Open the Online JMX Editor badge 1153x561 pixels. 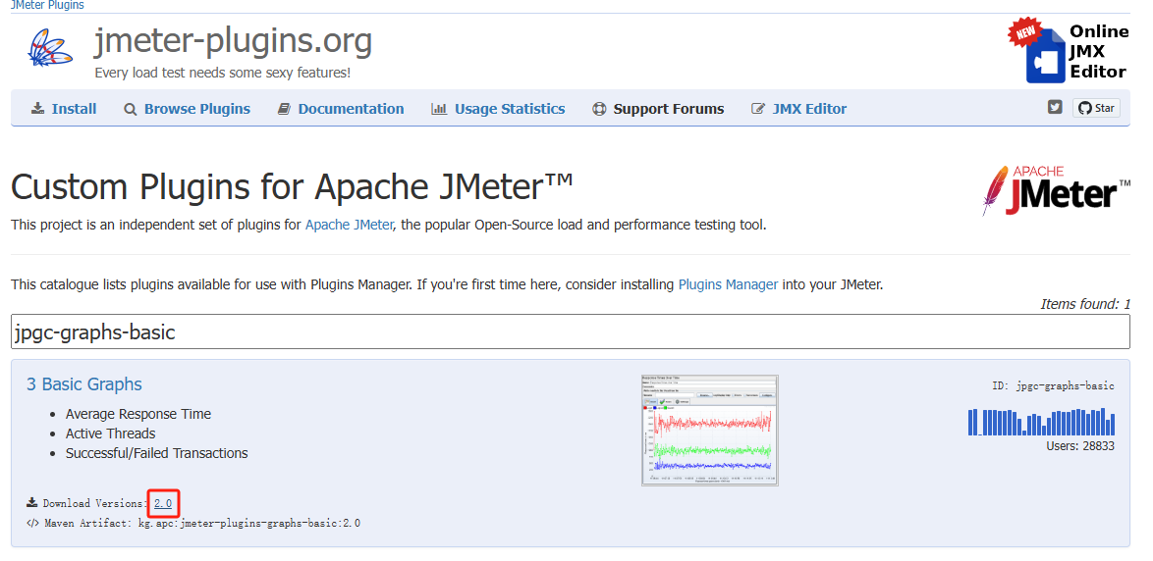click(1068, 51)
